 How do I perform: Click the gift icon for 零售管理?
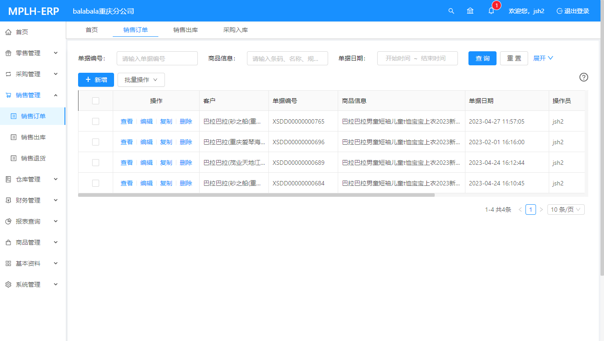click(8, 53)
